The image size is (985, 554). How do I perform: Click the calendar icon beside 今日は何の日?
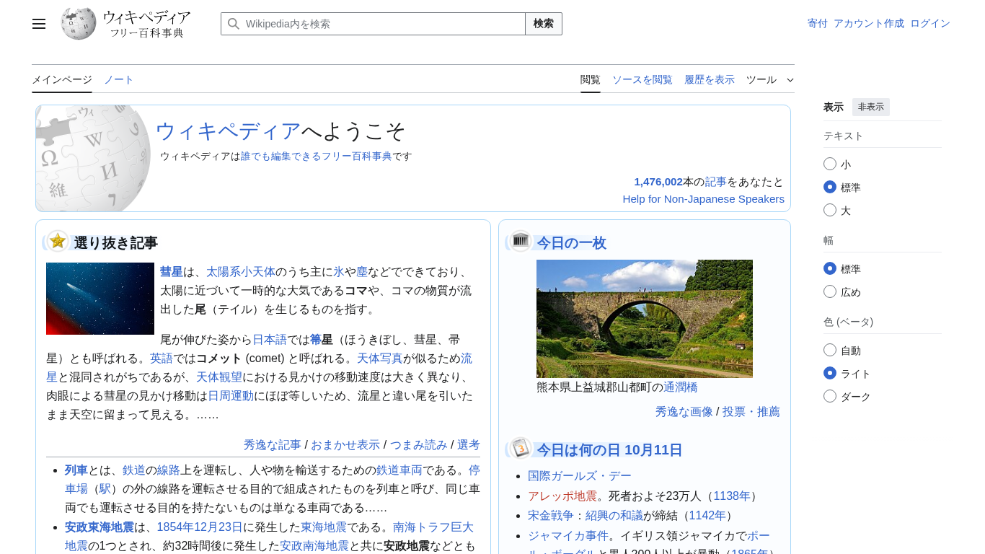pos(521,448)
